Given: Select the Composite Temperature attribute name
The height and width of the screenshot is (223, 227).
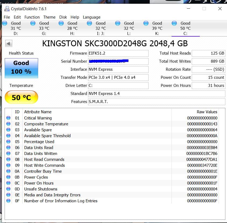Looking at the screenshot, I should click(46, 124).
